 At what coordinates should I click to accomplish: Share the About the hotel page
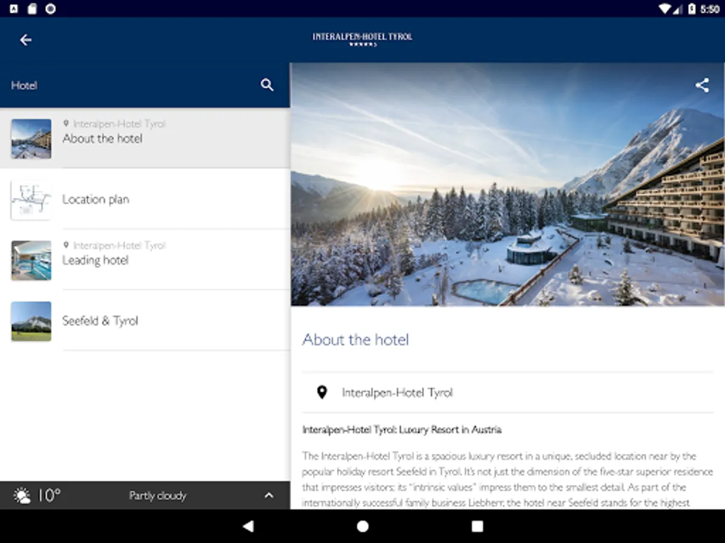[x=702, y=85]
